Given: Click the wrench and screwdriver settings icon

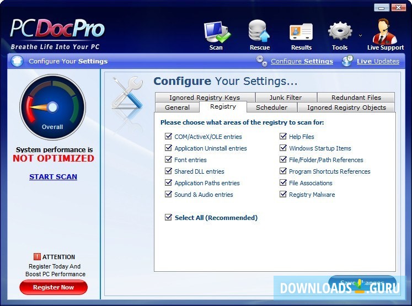Looking at the screenshot, I should (x=127, y=93).
